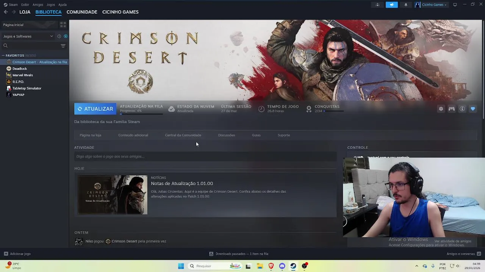This screenshot has width=485, height=272.
Task: Expand the Jogos e Softwares dropdown
Action: click(x=28, y=36)
